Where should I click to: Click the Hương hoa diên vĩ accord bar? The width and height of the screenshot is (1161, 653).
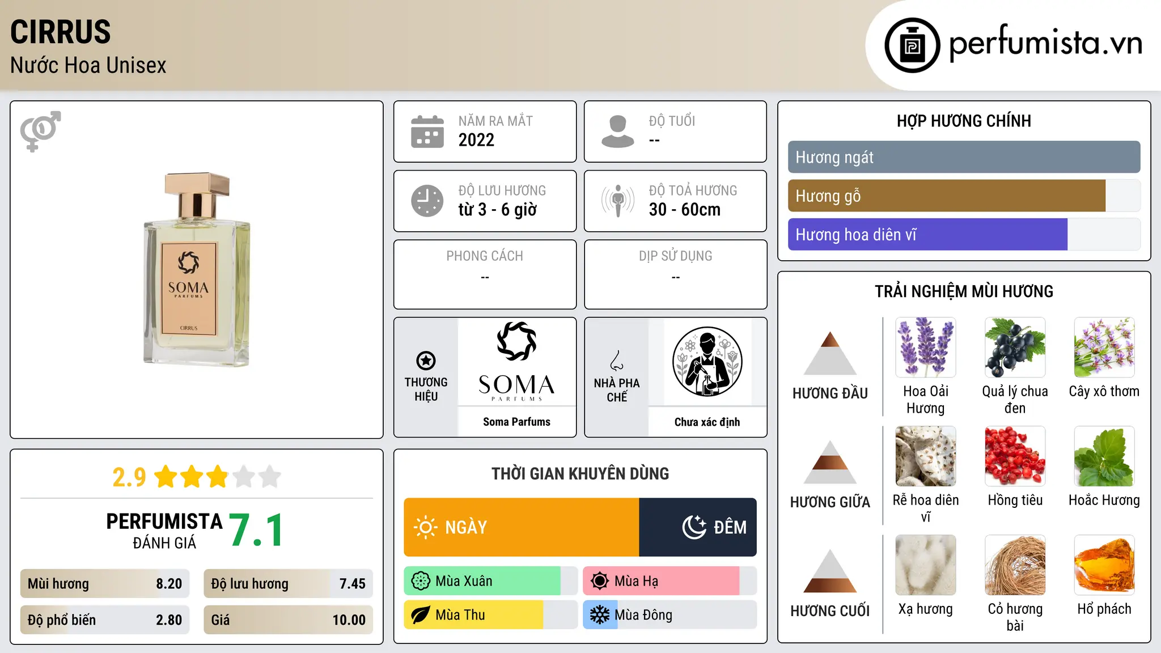[x=964, y=234]
